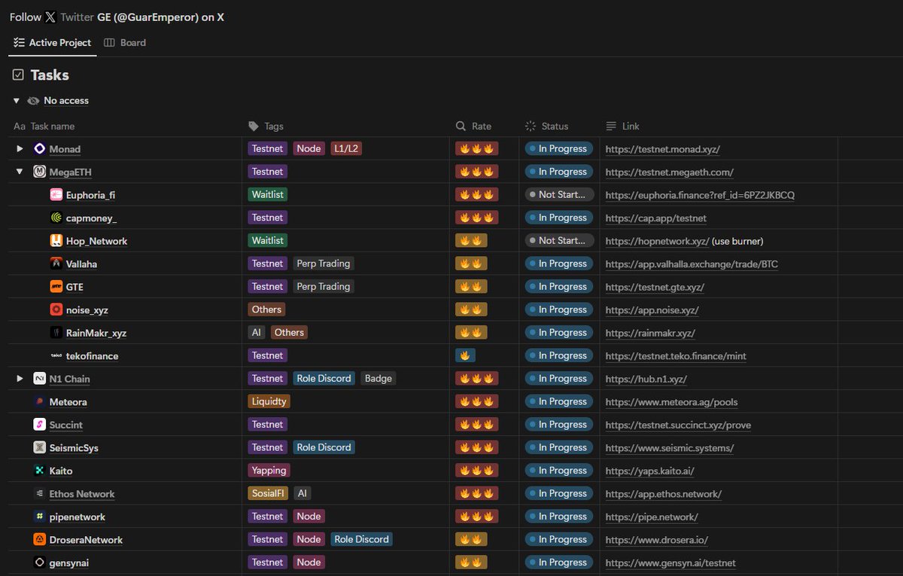Click the Yapping tag on Kaito

coord(269,471)
